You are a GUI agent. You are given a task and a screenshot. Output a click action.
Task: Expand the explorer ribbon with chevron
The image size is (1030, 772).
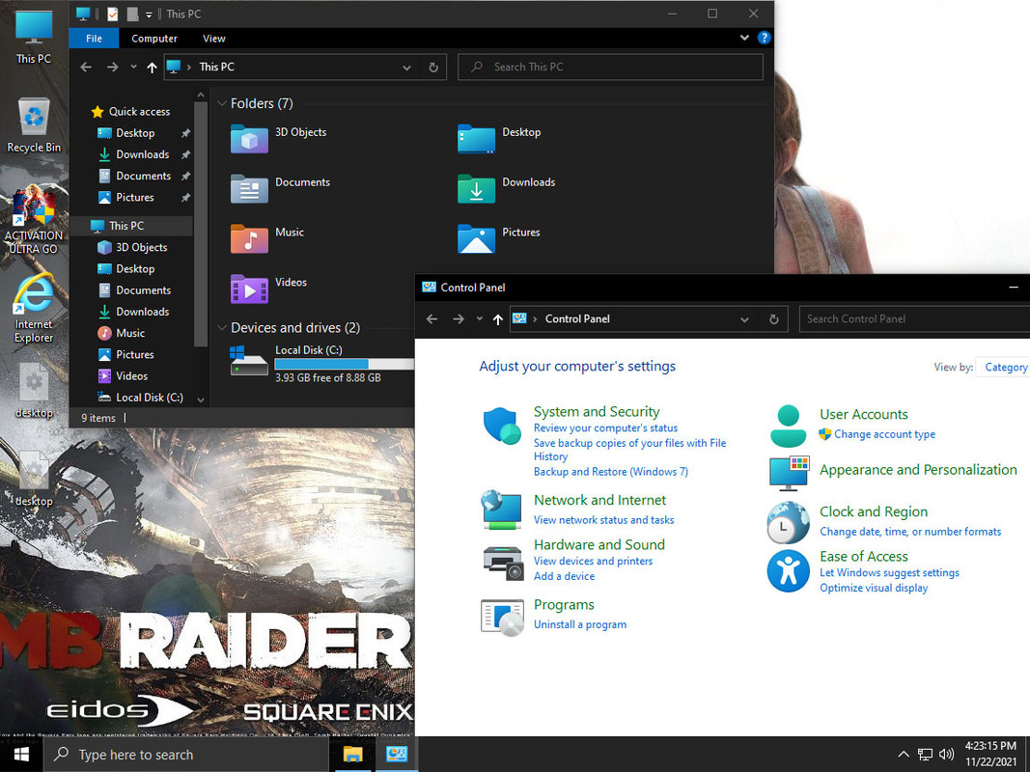(x=744, y=38)
